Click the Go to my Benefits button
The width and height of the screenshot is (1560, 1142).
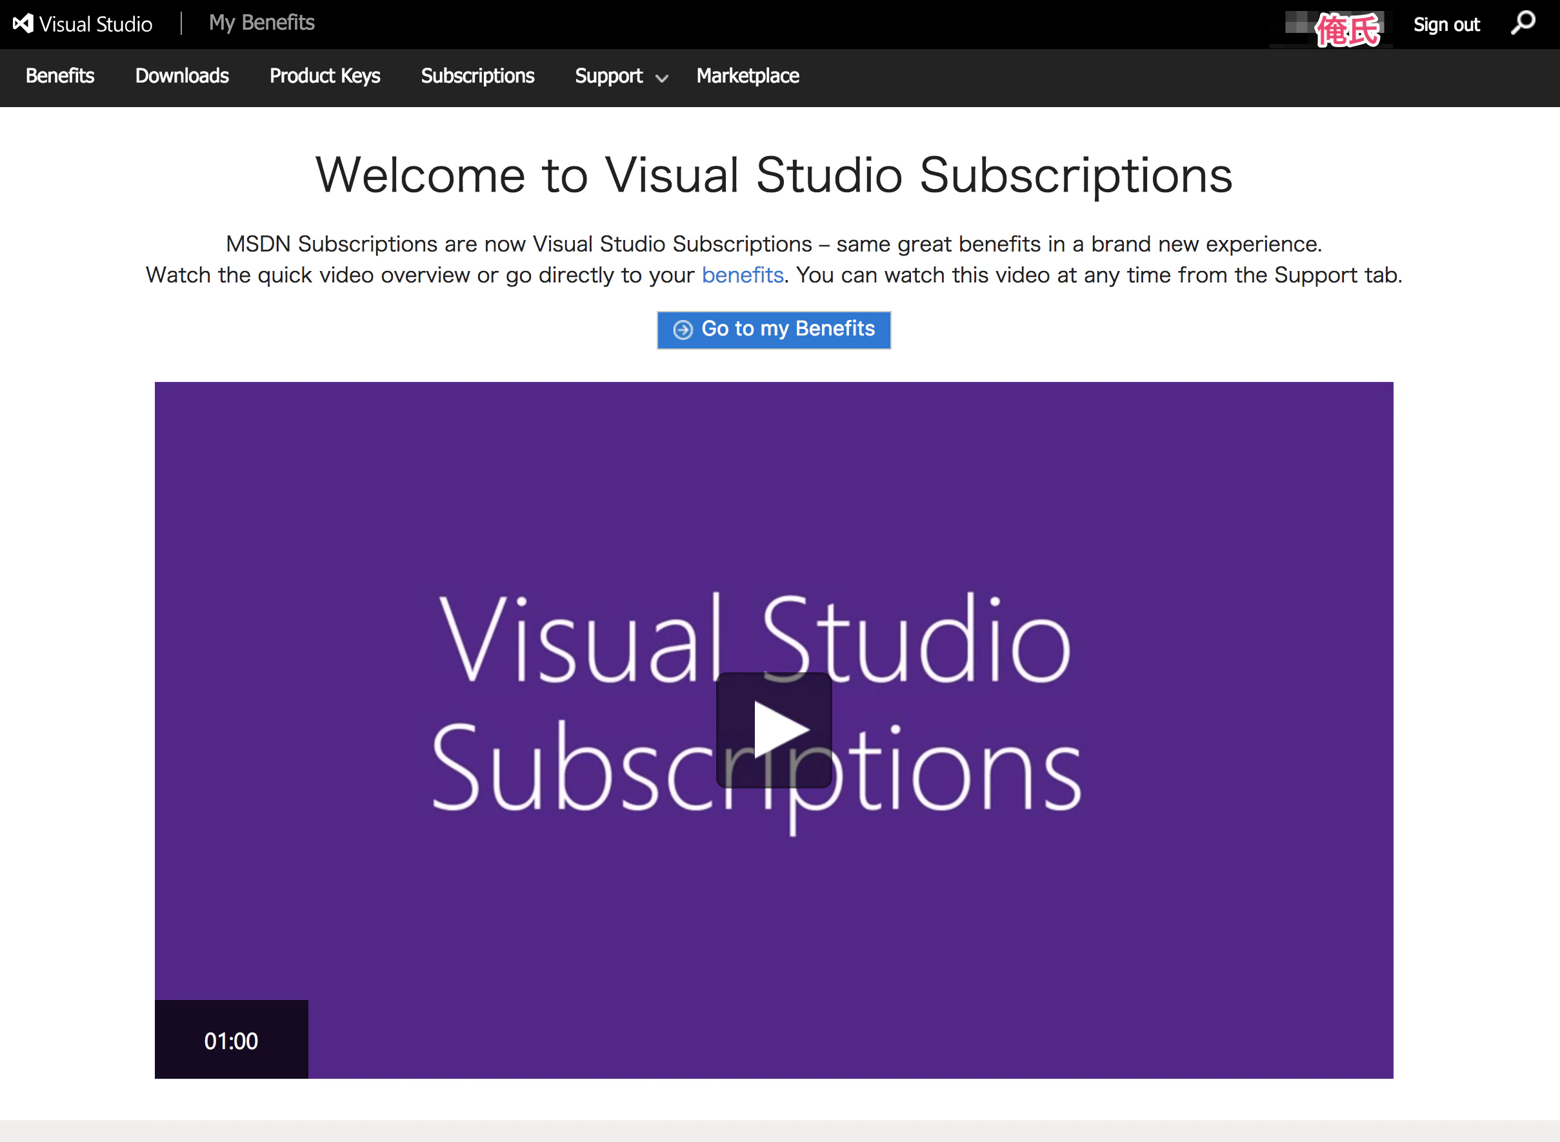click(774, 330)
